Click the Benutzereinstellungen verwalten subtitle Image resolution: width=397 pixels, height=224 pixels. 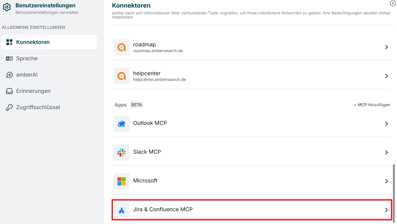point(47,12)
